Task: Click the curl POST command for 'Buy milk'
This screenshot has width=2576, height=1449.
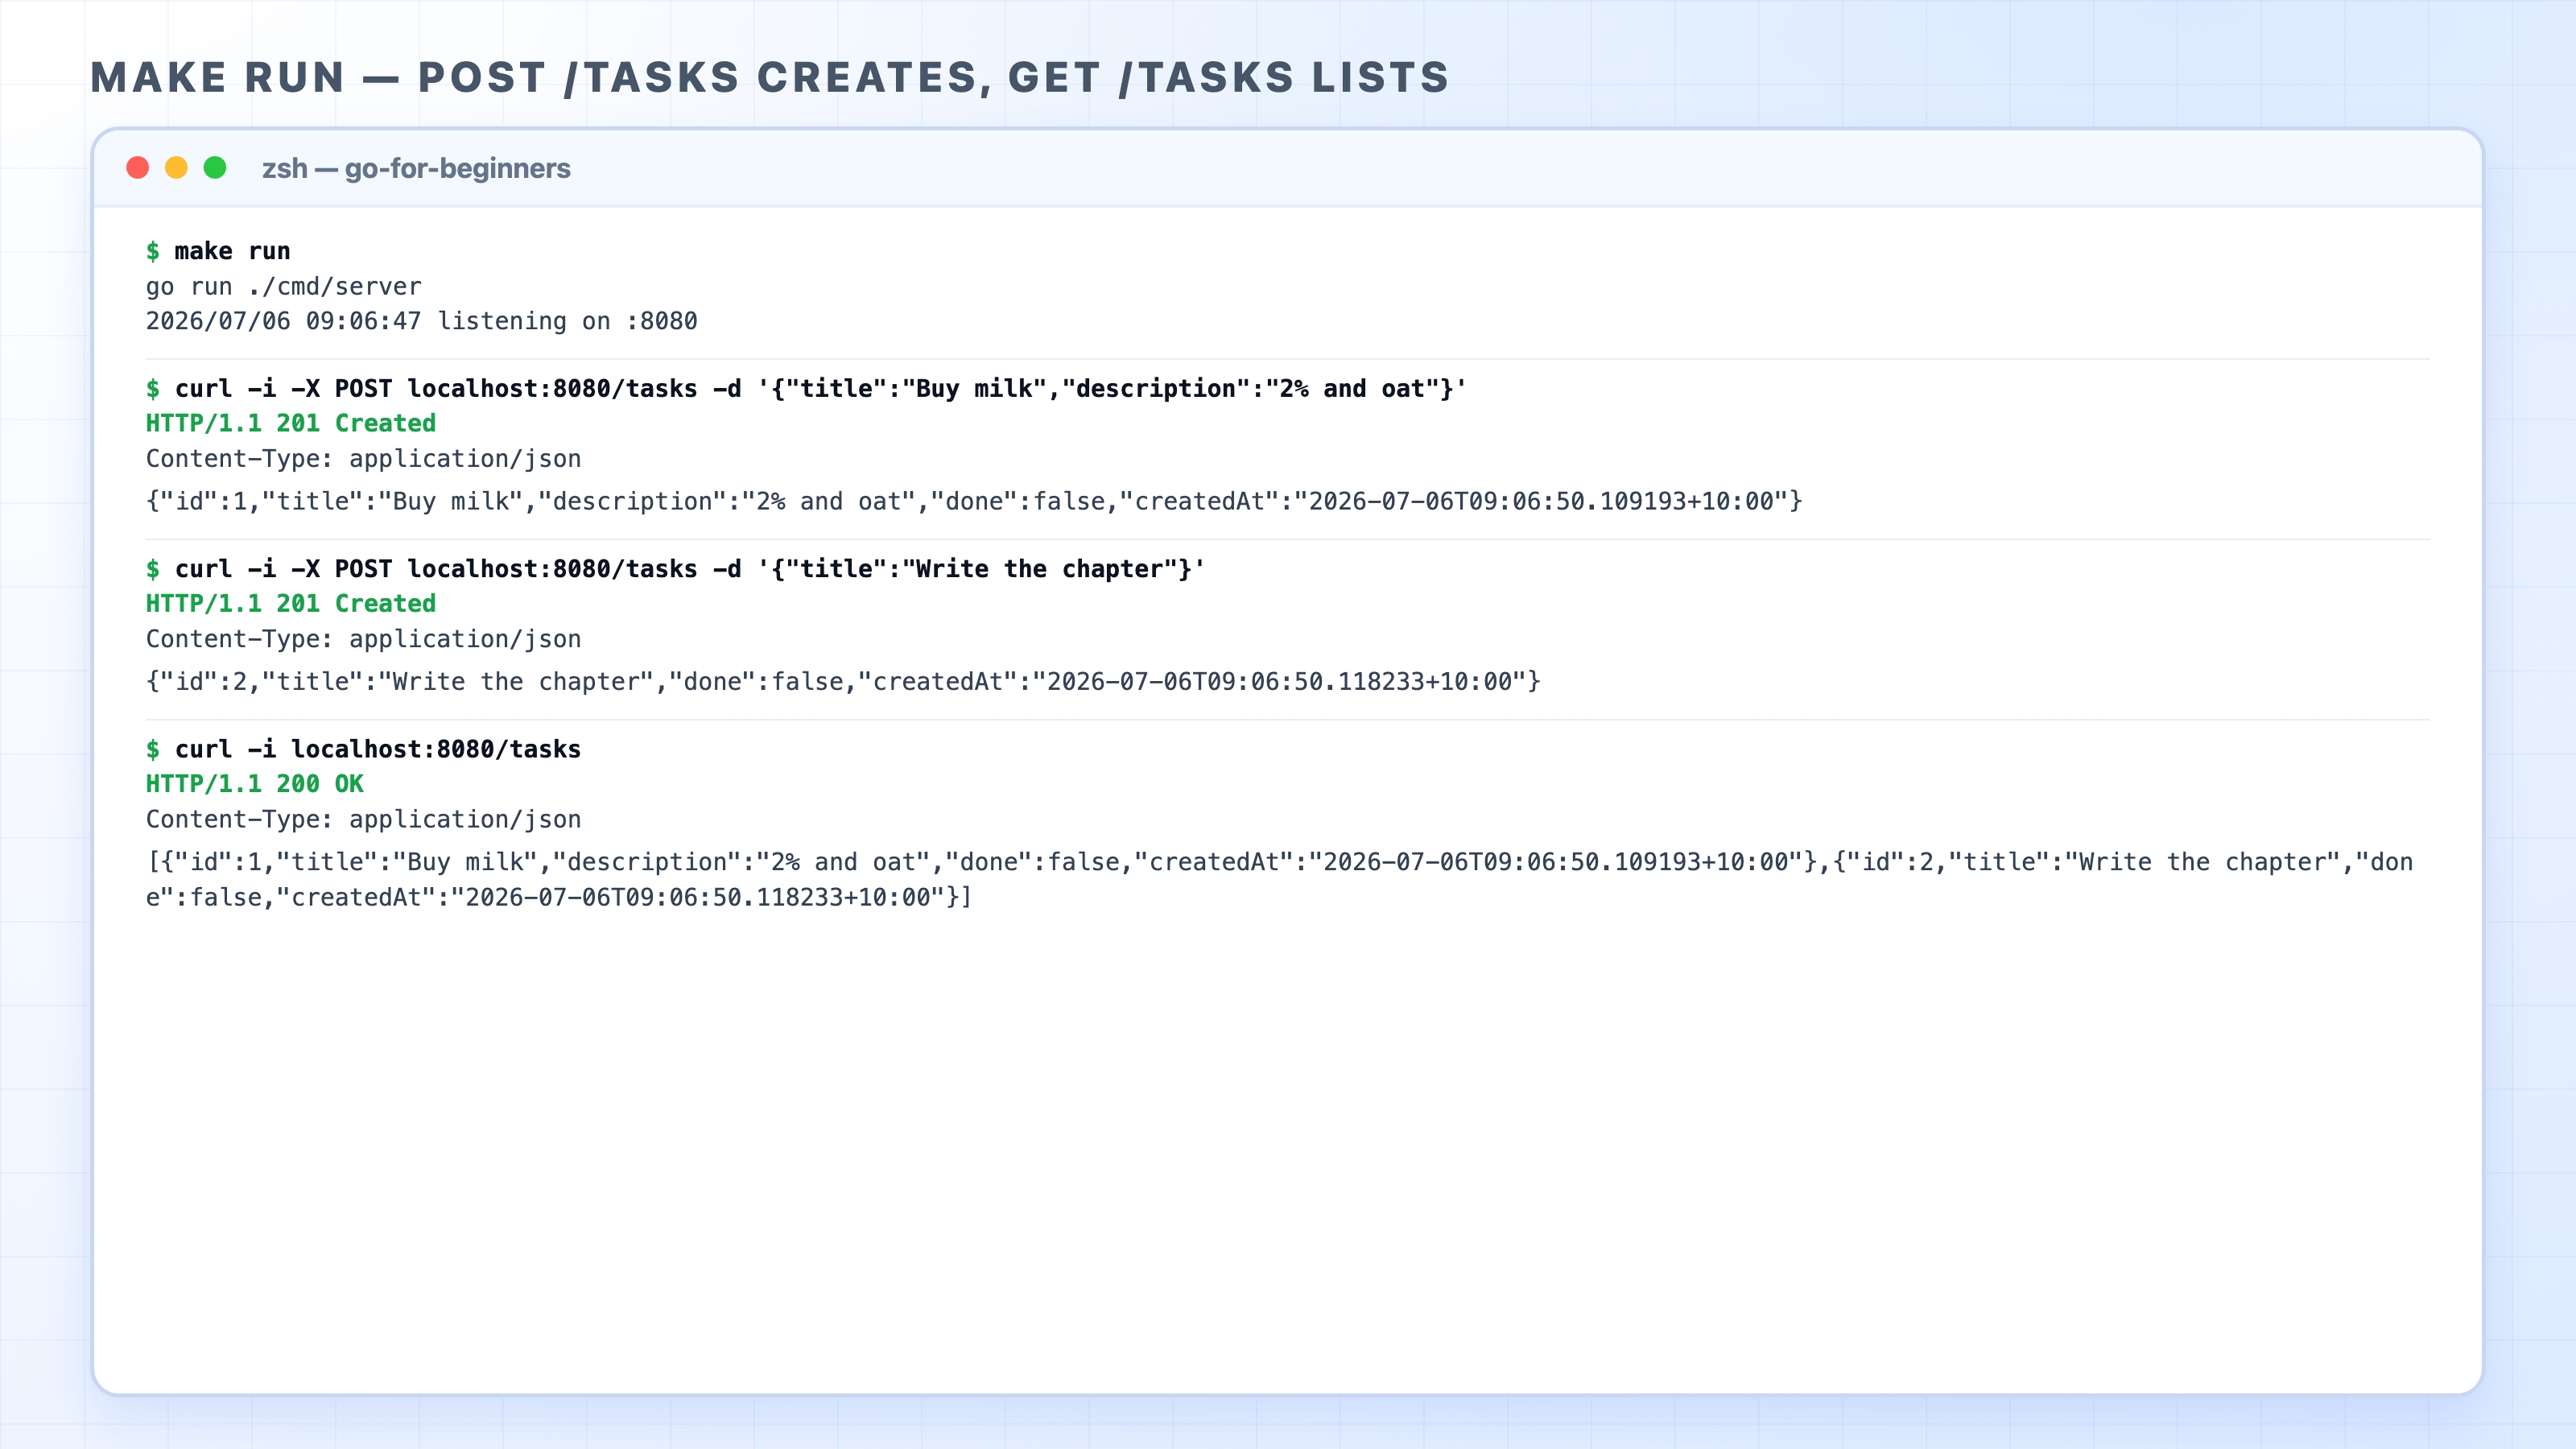Action: tap(806, 389)
